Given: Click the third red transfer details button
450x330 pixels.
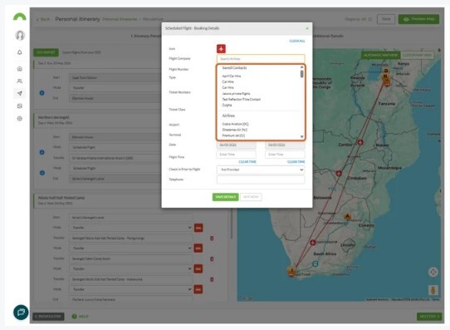Looking at the screenshot, I should (198, 268).
